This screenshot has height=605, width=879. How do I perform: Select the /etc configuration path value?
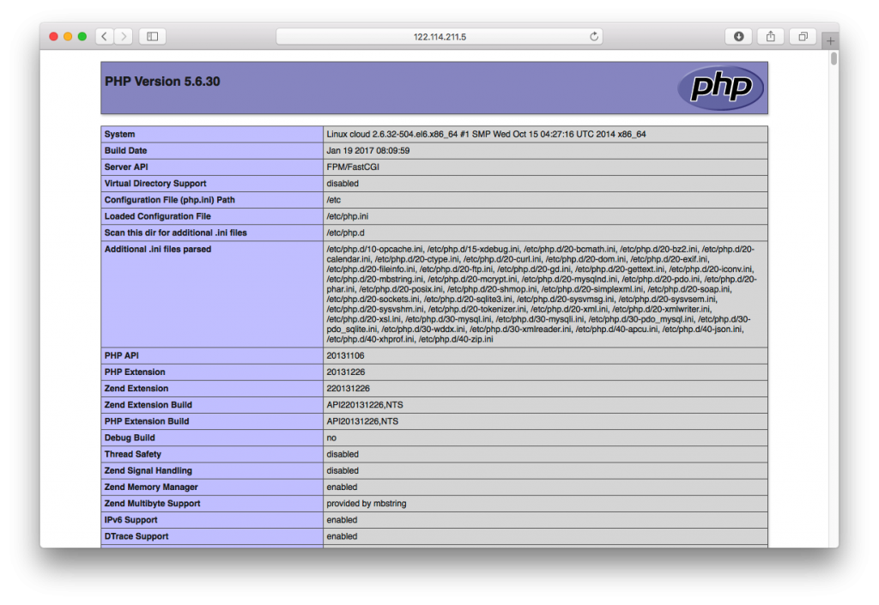[334, 200]
